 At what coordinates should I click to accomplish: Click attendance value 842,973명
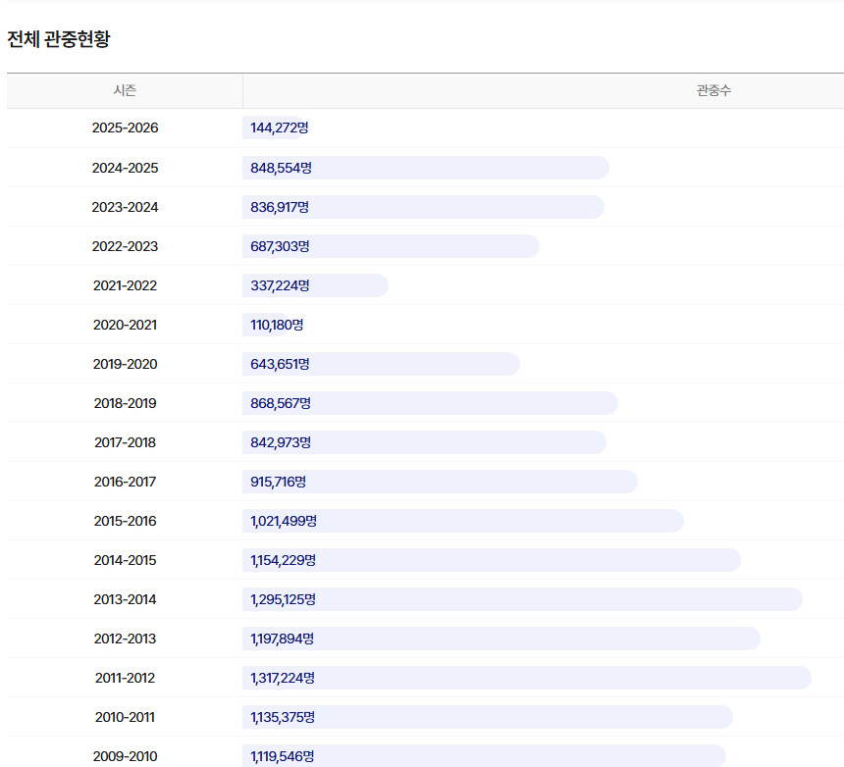pyautogui.click(x=281, y=442)
